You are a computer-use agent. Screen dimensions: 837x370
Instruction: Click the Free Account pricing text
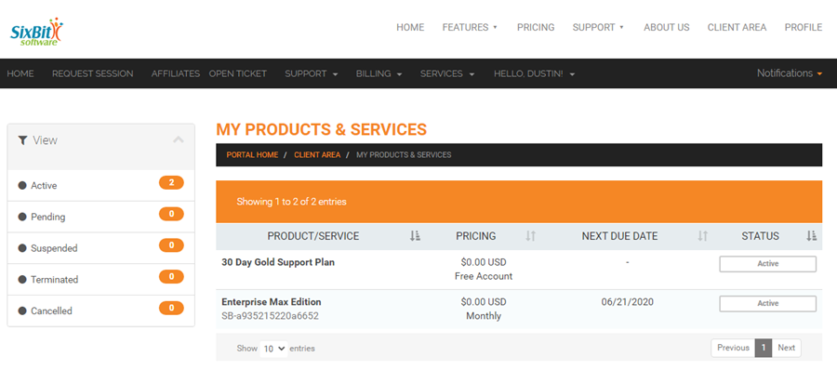[484, 276]
